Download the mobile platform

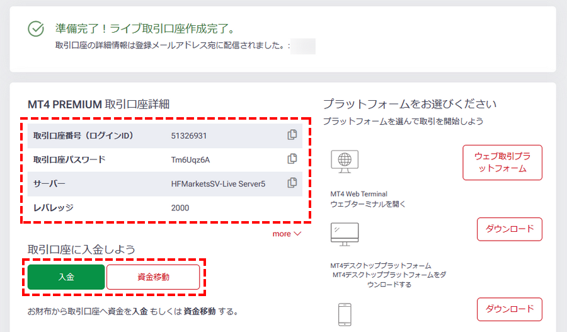click(510, 309)
